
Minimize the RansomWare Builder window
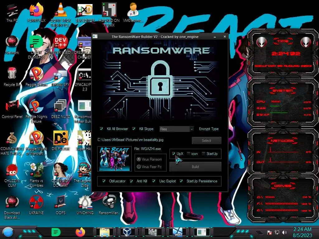[x=215, y=37]
